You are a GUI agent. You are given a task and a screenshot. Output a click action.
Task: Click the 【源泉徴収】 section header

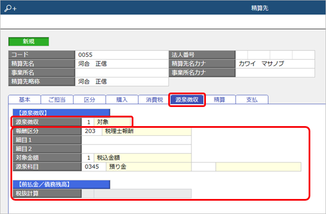tap(61, 113)
